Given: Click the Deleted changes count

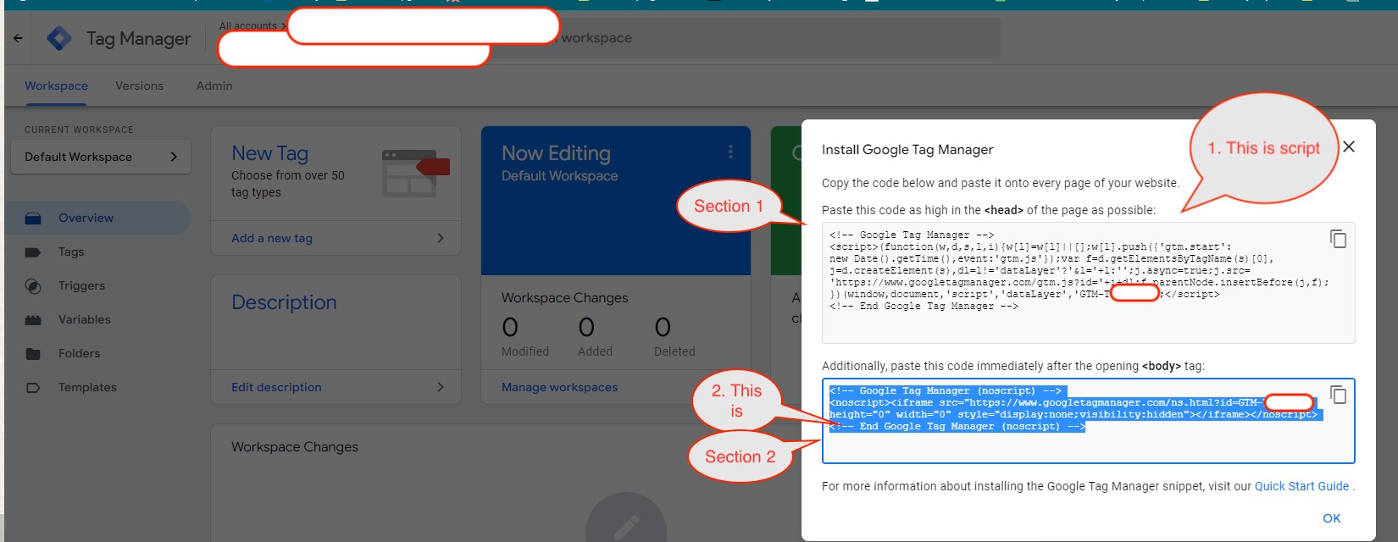Looking at the screenshot, I should [663, 327].
